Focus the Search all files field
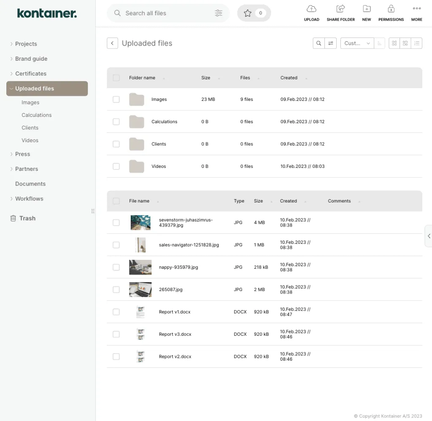 (x=168, y=13)
